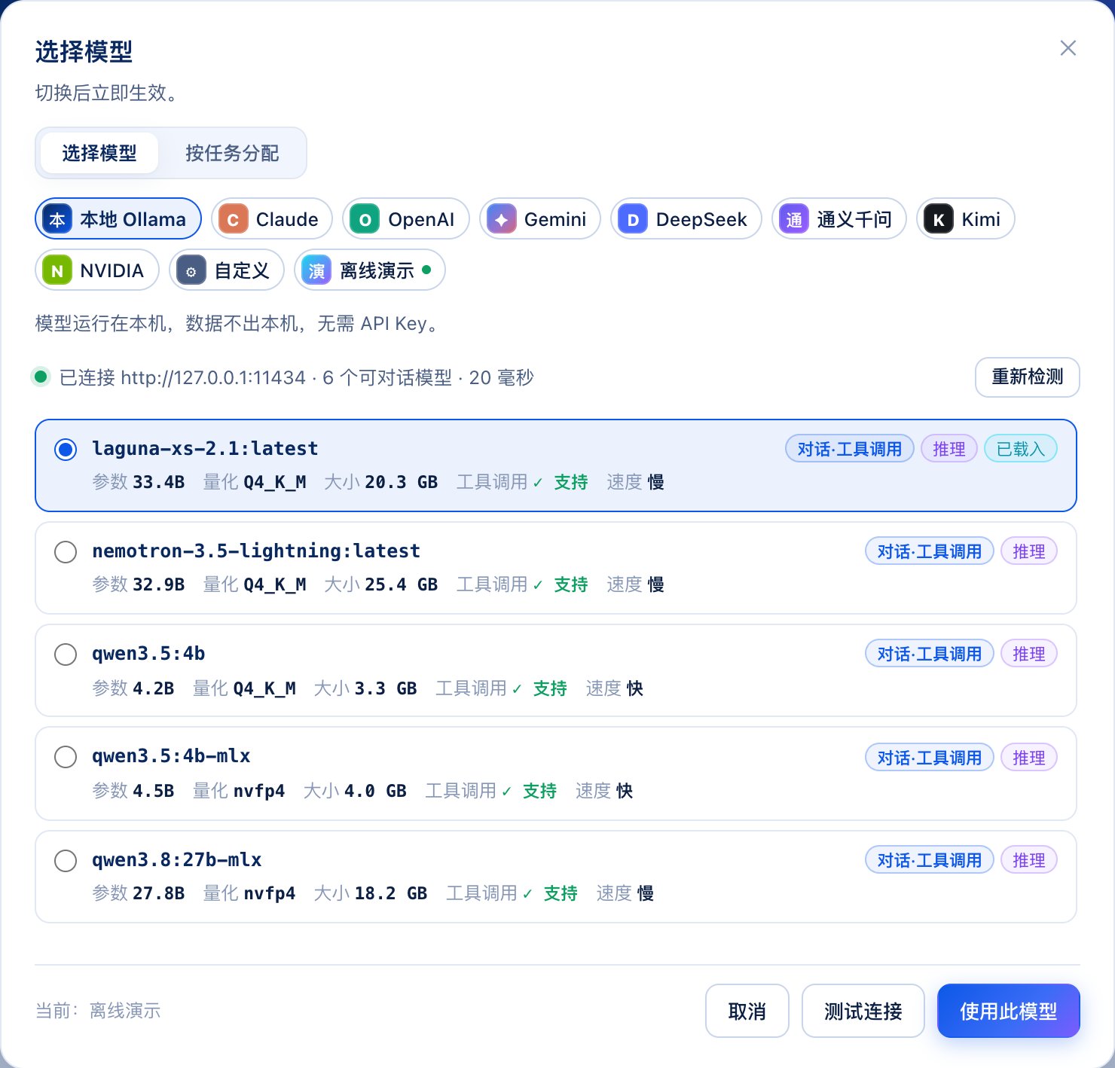
Task: Click the 对话·工具调用 tag on qwen3.5:4b
Action: click(930, 654)
